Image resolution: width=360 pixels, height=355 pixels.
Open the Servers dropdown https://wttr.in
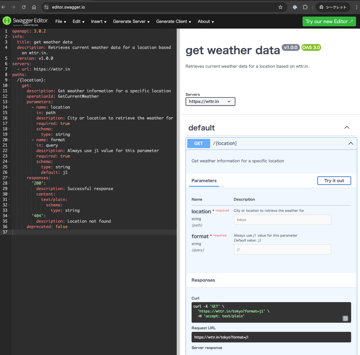click(210, 102)
